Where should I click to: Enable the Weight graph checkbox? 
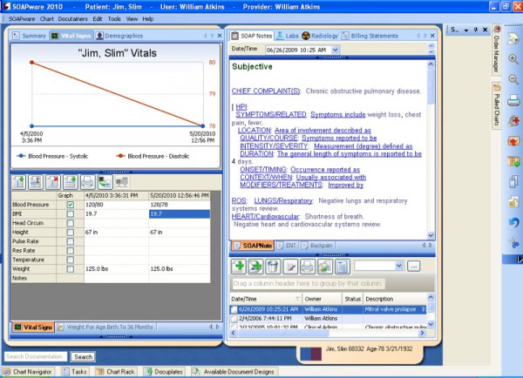pos(71,269)
